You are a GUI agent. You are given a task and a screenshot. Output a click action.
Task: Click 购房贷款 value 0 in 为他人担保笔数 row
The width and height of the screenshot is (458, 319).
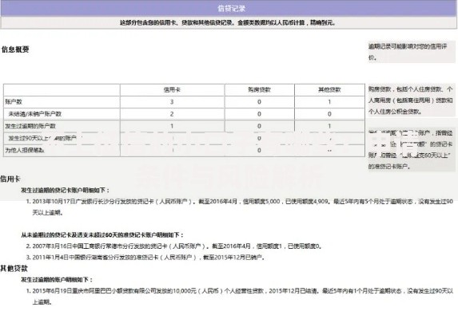point(259,150)
